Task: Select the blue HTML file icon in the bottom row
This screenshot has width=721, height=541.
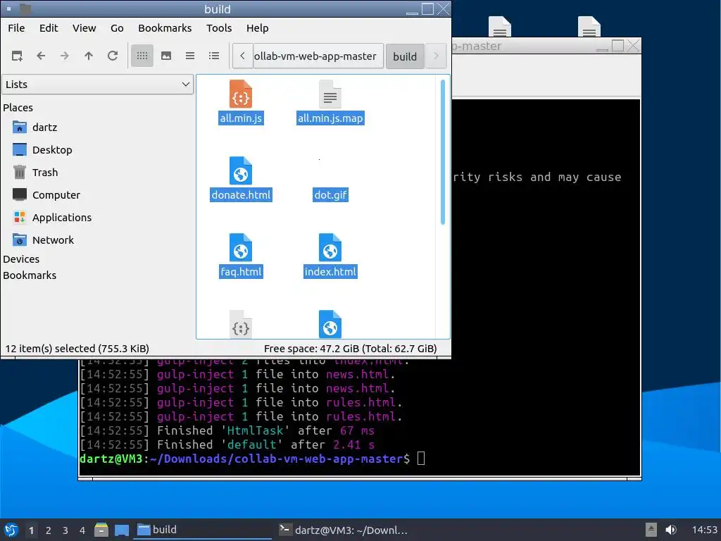Action: coord(330,325)
